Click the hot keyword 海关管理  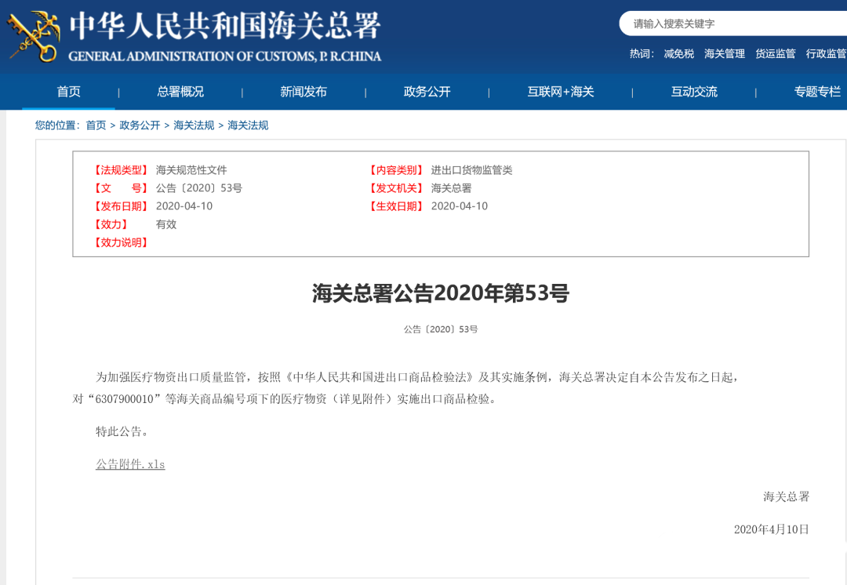coord(725,53)
